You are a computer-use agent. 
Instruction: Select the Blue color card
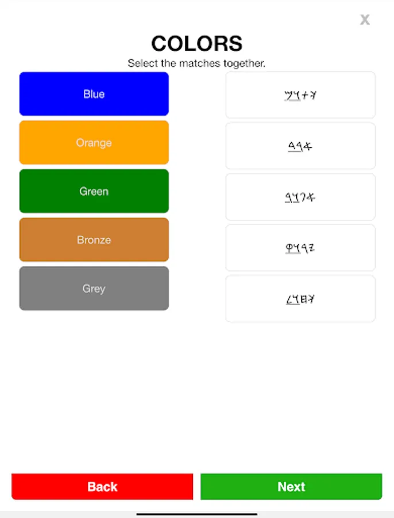94,94
